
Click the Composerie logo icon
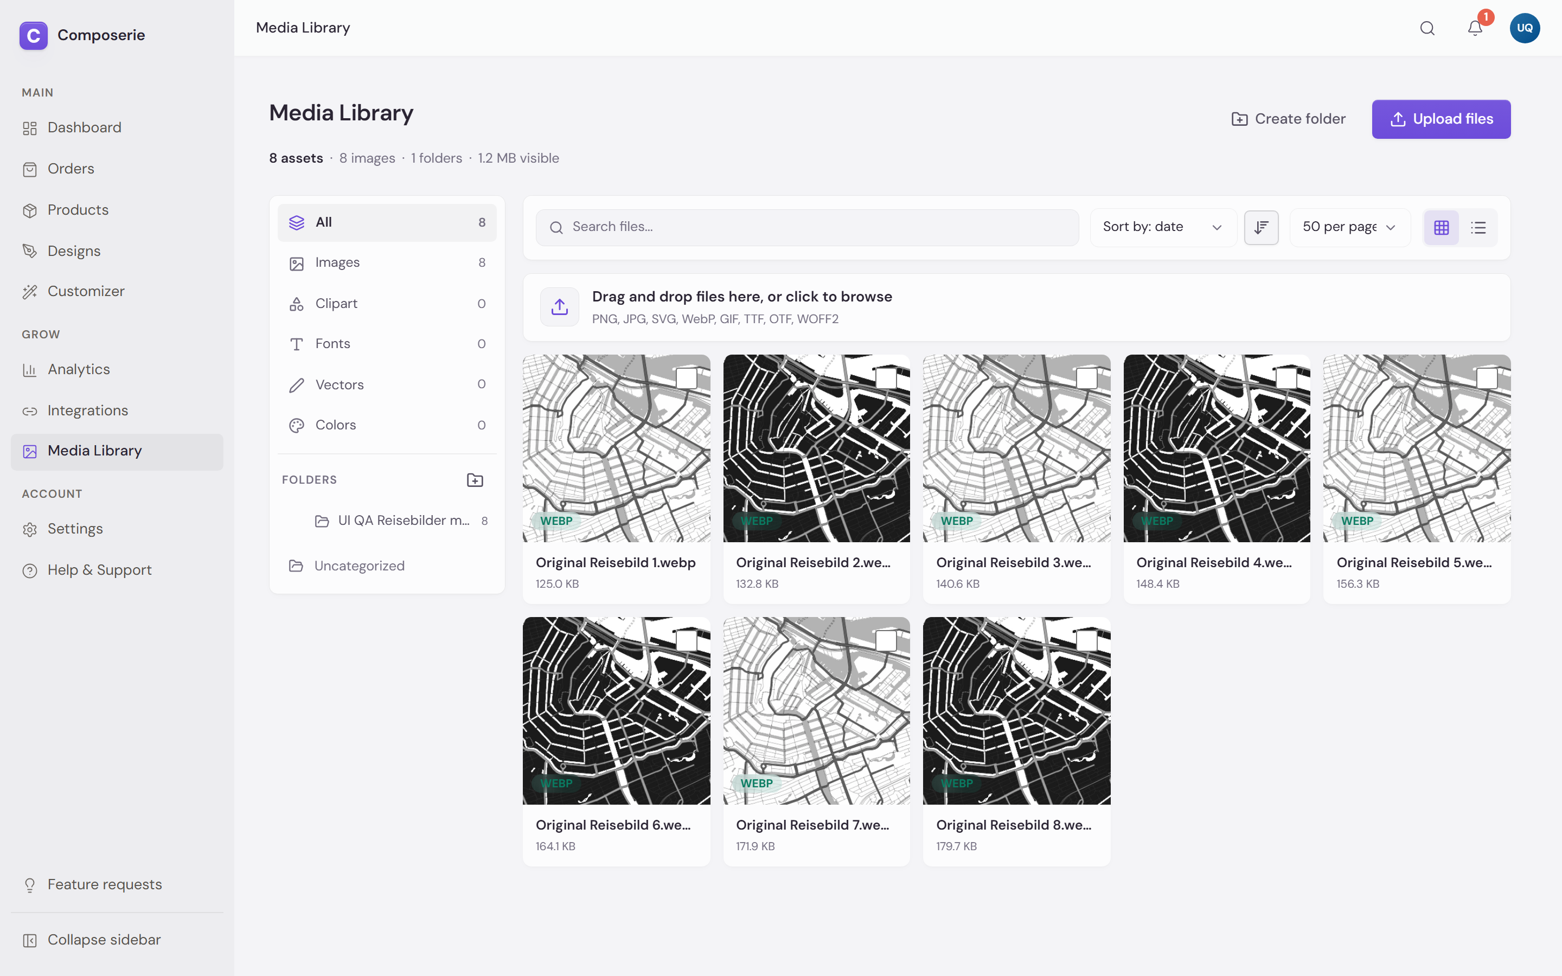(x=34, y=35)
